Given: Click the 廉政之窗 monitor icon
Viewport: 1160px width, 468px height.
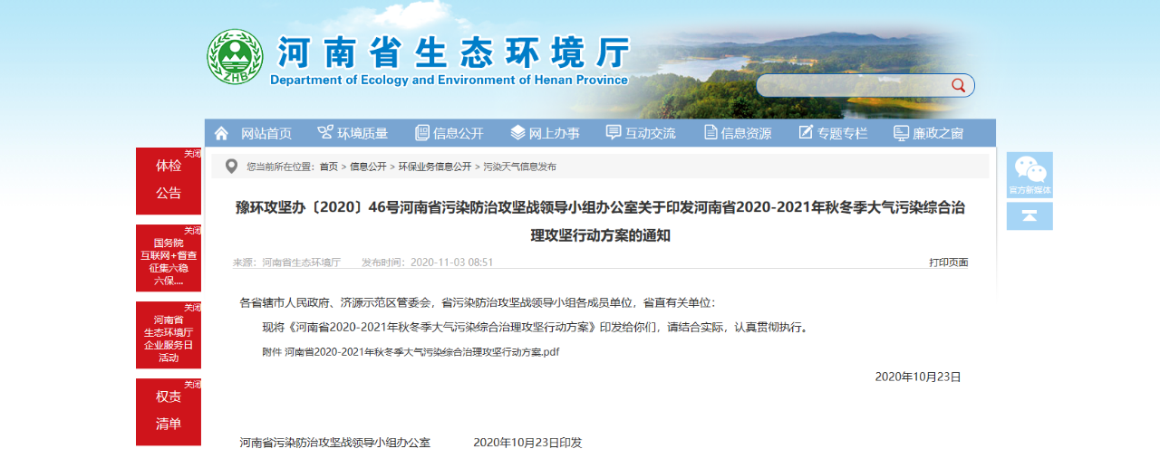Looking at the screenshot, I should pos(901,133).
